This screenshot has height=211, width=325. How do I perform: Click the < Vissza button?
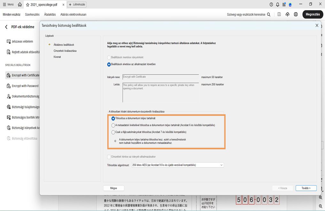pos(282,188)
